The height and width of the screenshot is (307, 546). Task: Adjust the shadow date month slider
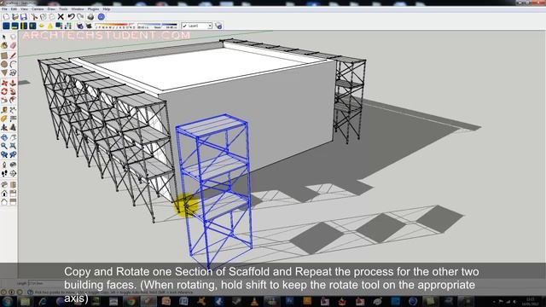tap(115, 26)
